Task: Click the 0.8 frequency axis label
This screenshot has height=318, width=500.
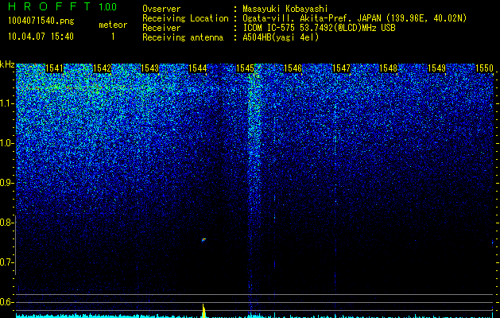Action: click(6, 223)
